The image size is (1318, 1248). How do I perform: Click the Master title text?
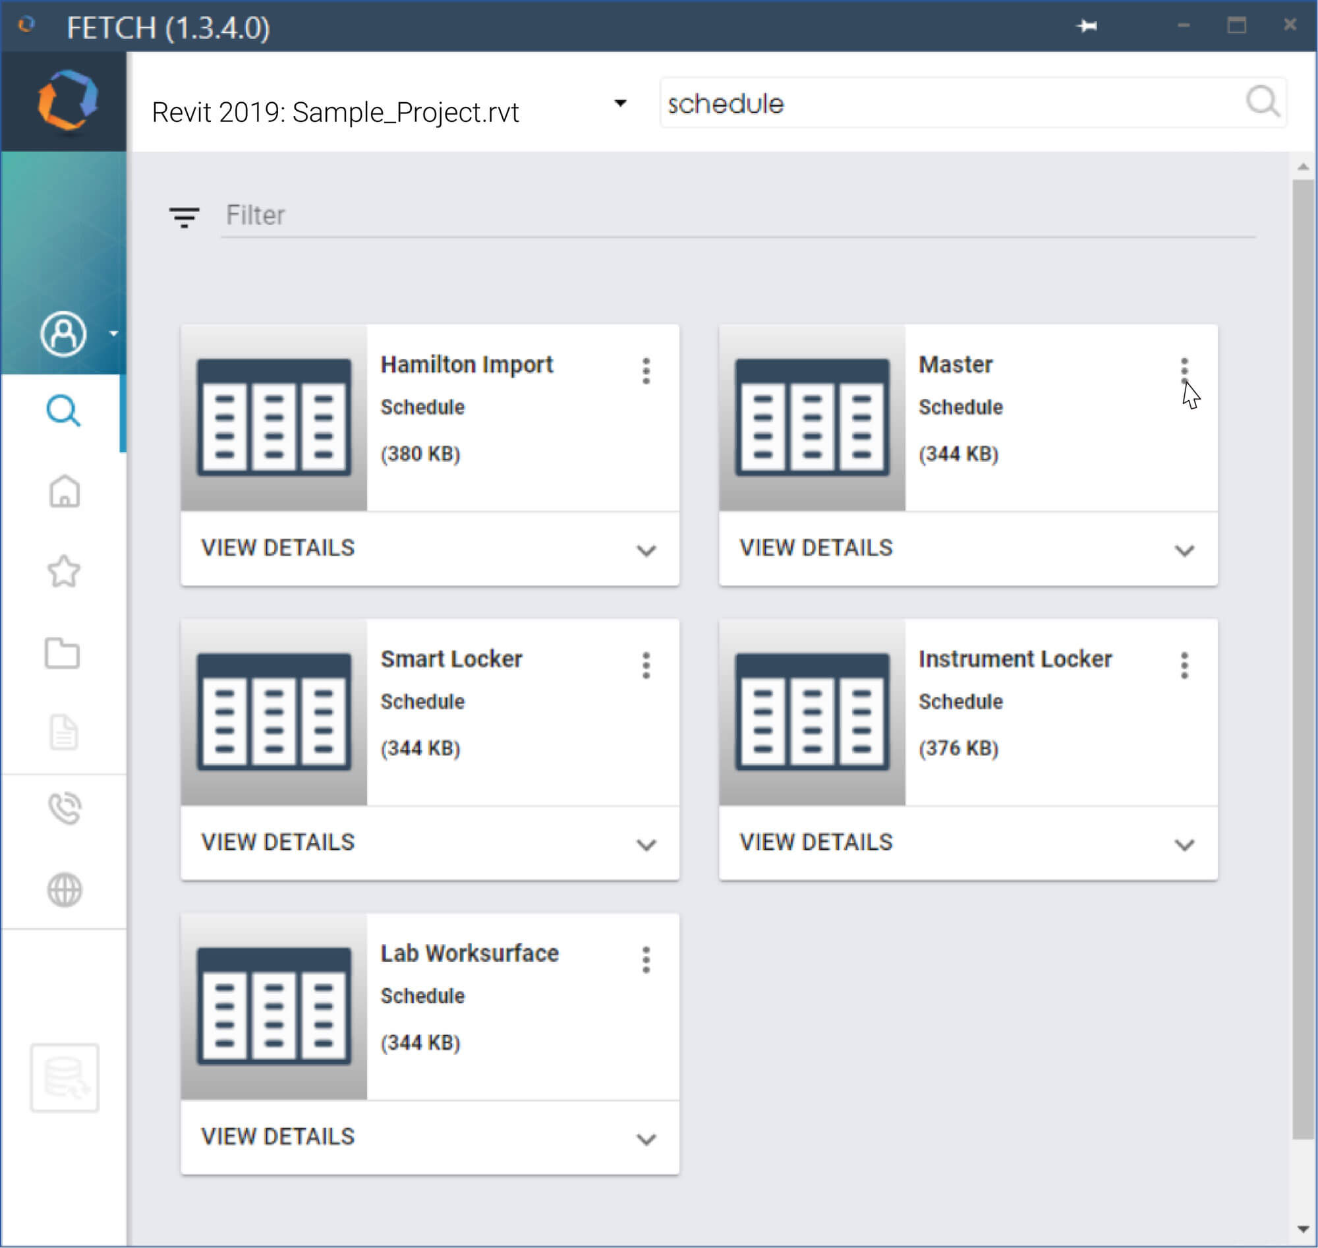pyautogui.click(x=956, y=365)
